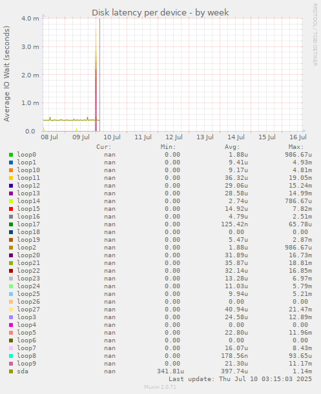
Task: Select the loop12 legend label
Action: pyautogui.click(x=28, y=186)
